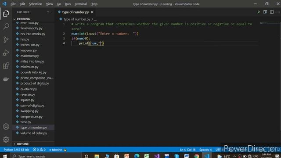The height and width of the screenshot is (158, 281).
Task: Open the Docker view in activity bar
Action: tap(6, 79)
